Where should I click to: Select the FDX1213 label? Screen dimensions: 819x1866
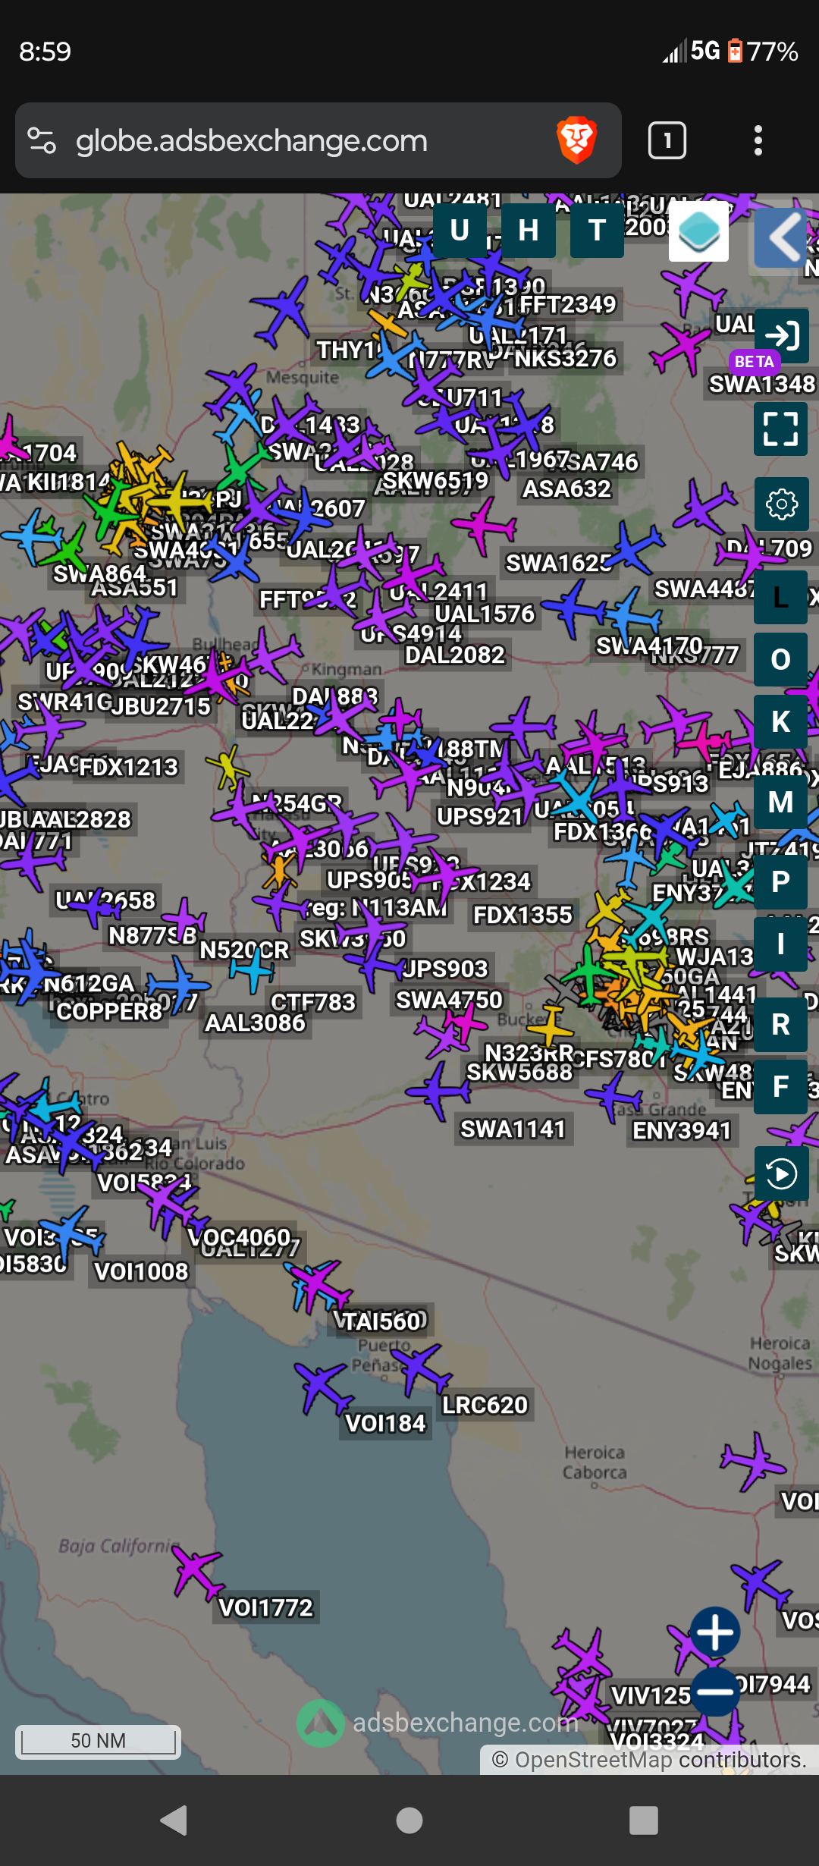[128, 767]
